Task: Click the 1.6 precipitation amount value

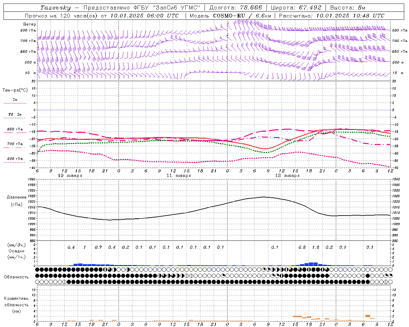Action: point(315,247)
